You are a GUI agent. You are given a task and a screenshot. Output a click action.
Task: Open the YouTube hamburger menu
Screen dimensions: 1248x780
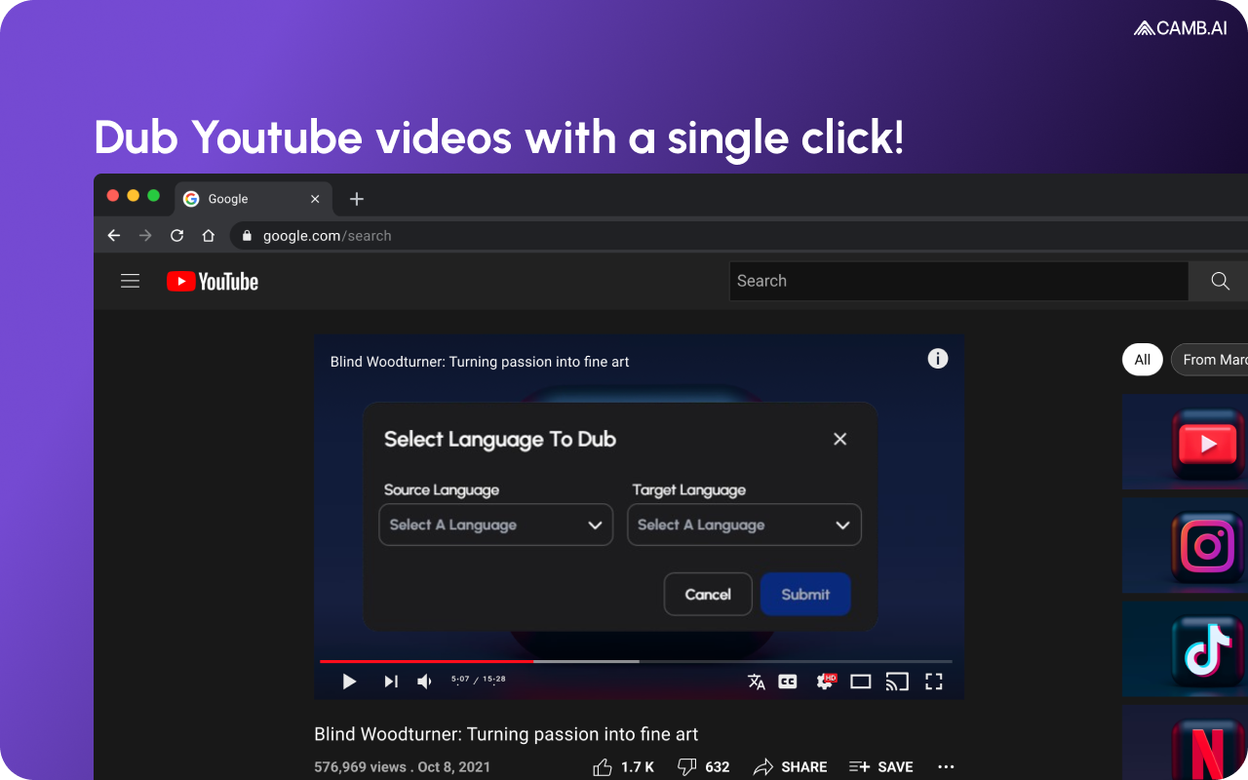[130, 280]
